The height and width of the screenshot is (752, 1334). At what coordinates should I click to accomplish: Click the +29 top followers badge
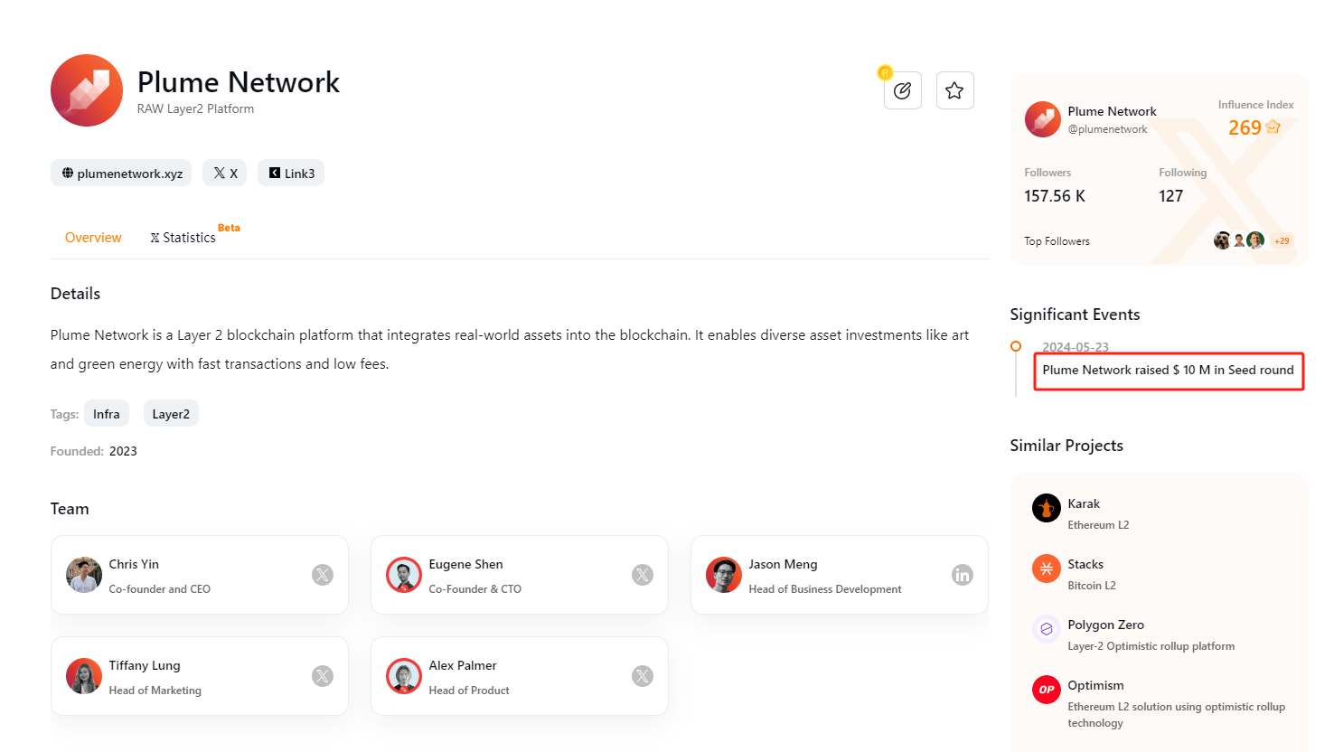pos(1282,241)
